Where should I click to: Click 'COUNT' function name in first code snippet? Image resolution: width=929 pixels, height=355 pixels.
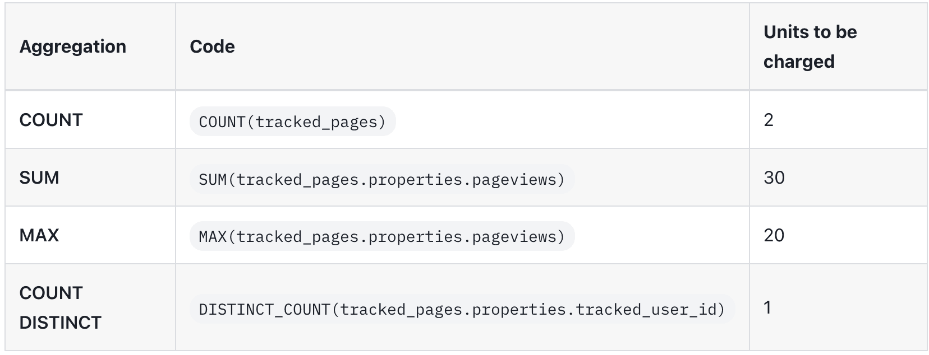[222, 122]
